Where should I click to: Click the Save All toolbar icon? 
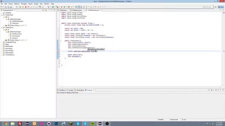click(8, 7)
